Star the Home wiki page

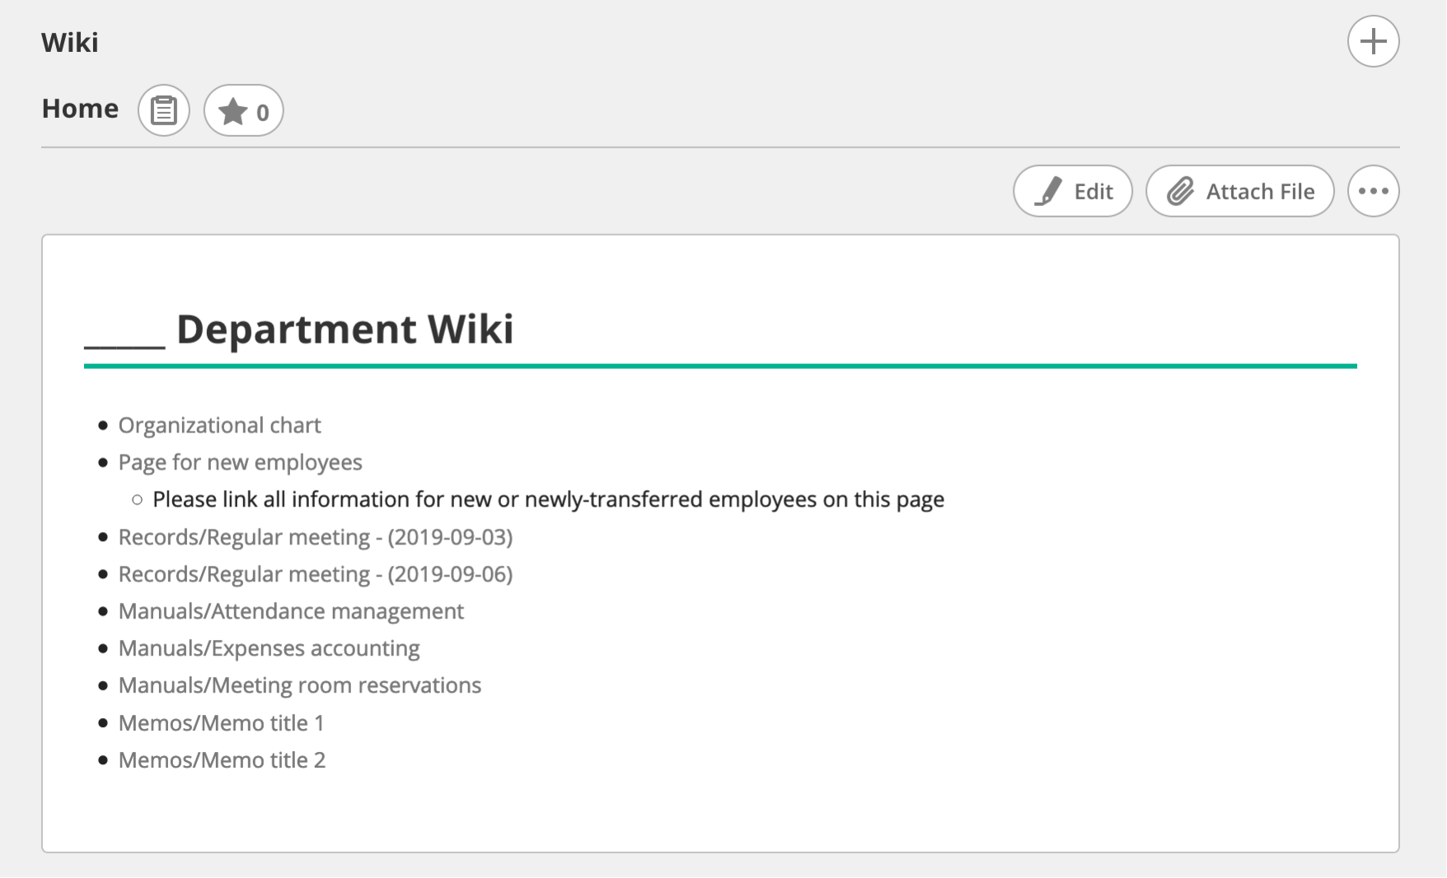243,110
